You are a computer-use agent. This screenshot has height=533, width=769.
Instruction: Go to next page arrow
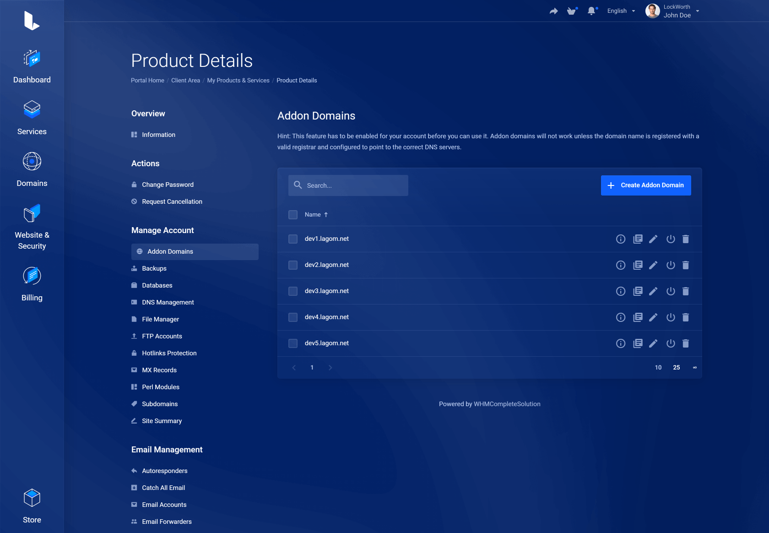[x=330, y=368]
